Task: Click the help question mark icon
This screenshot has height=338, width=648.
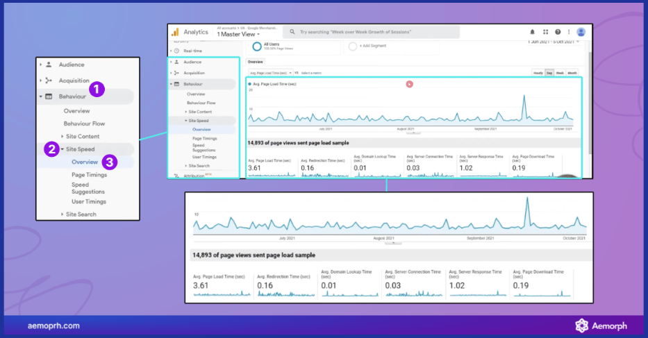Action: [558, 32]
